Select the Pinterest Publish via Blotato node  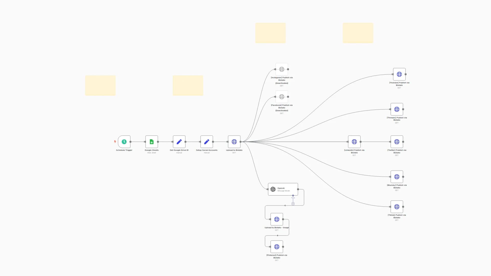pos(277,247)
